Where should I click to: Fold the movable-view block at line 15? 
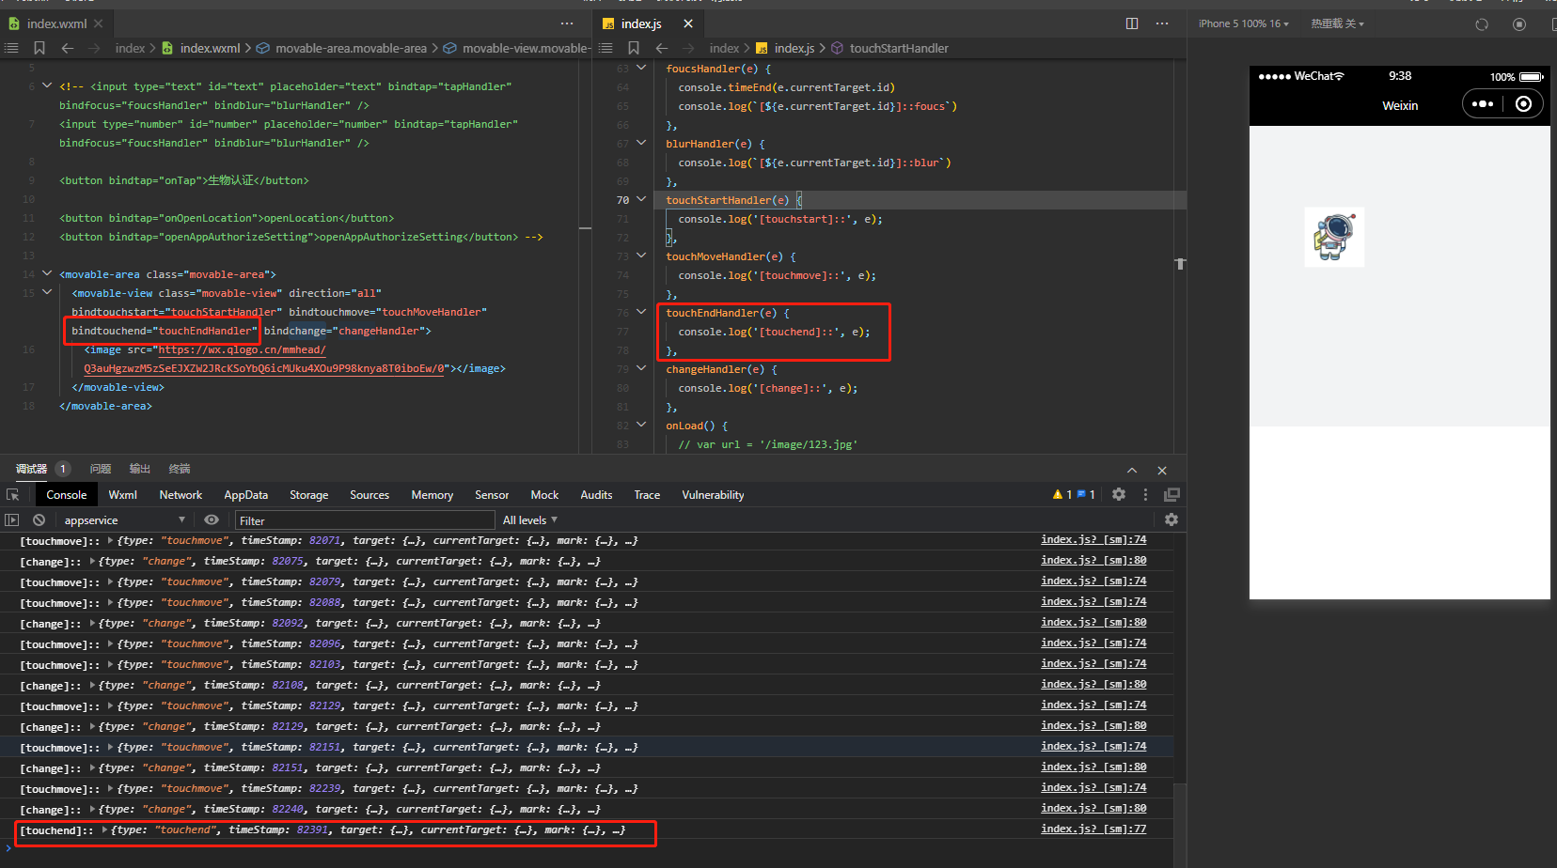point(47,293)
